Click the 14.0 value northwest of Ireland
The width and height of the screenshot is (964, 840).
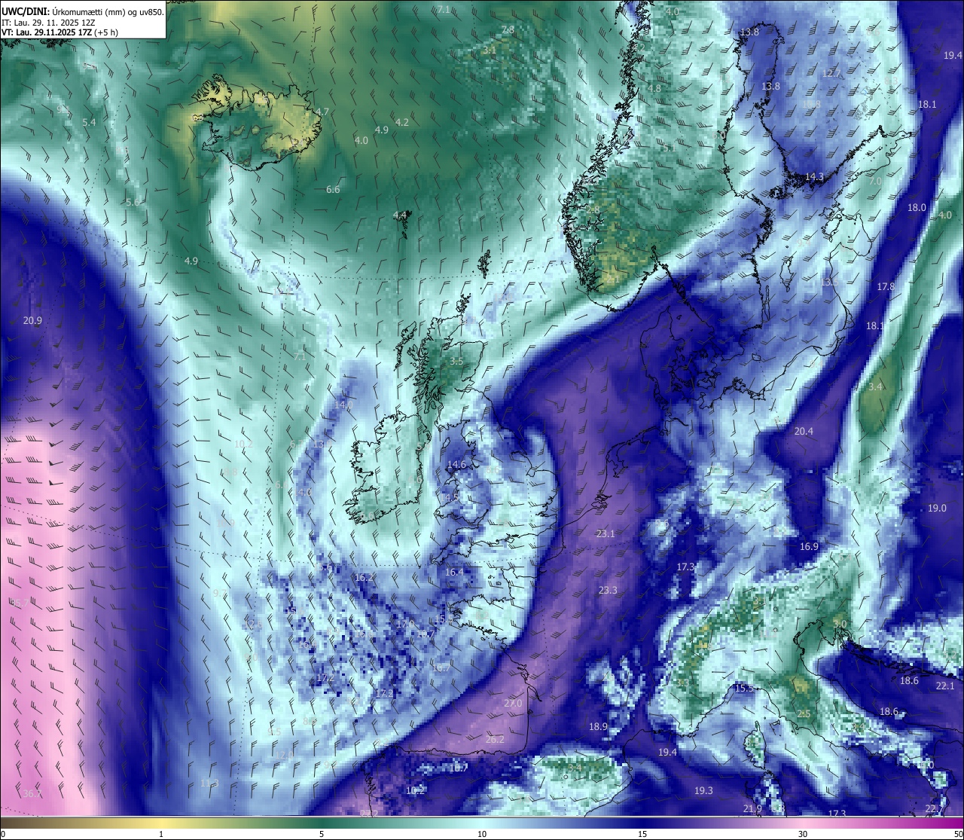pyautogui.click(x=343, y=405)
